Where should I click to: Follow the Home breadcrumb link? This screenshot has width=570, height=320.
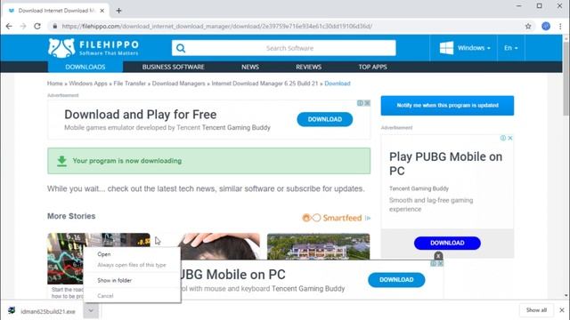pyautogui.click(x=55, y=84)
